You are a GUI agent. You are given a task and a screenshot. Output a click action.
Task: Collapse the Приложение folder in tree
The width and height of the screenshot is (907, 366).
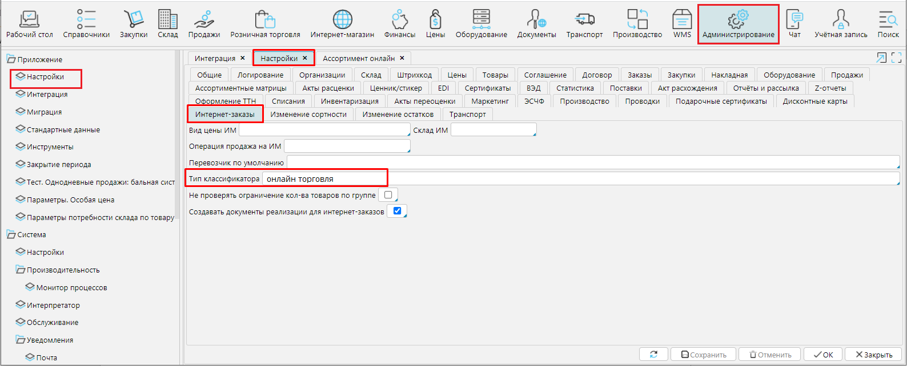coord(11,59)
